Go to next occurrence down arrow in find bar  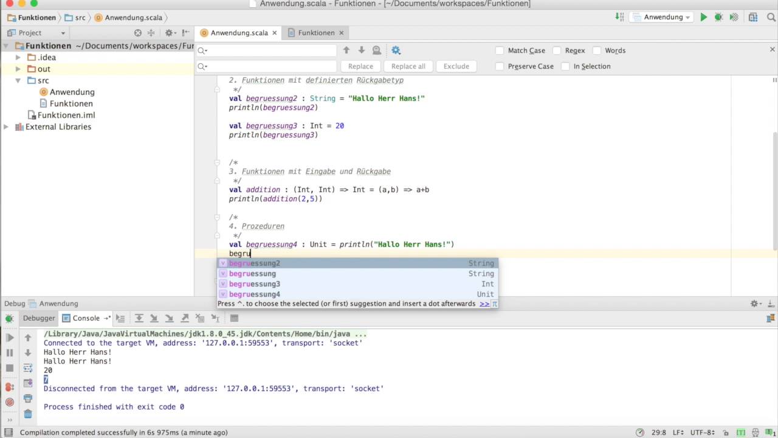pyautogui.click(x=361, y=50)
